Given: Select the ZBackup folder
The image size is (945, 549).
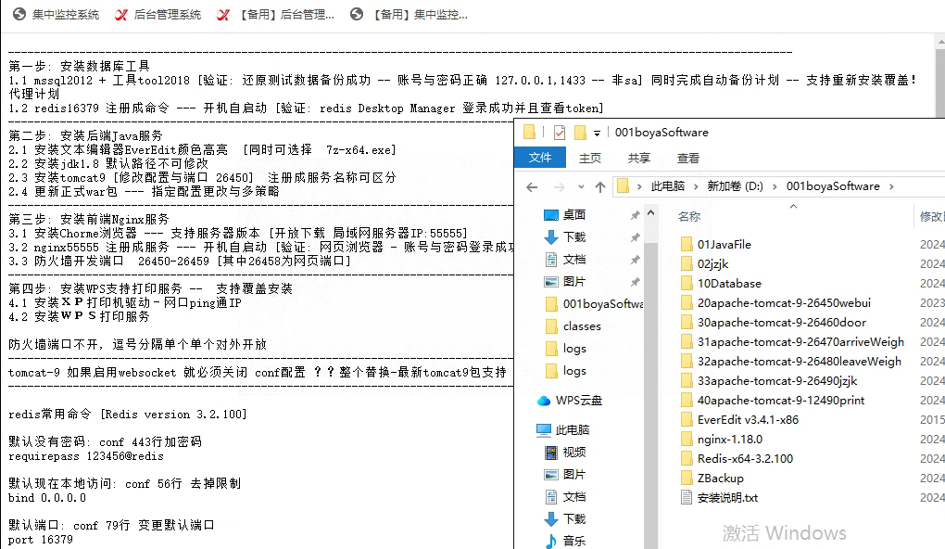Looking at the screenshot, I should point(712,479).
